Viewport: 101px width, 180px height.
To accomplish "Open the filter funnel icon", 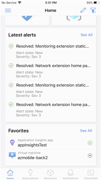I will point(93,10).
